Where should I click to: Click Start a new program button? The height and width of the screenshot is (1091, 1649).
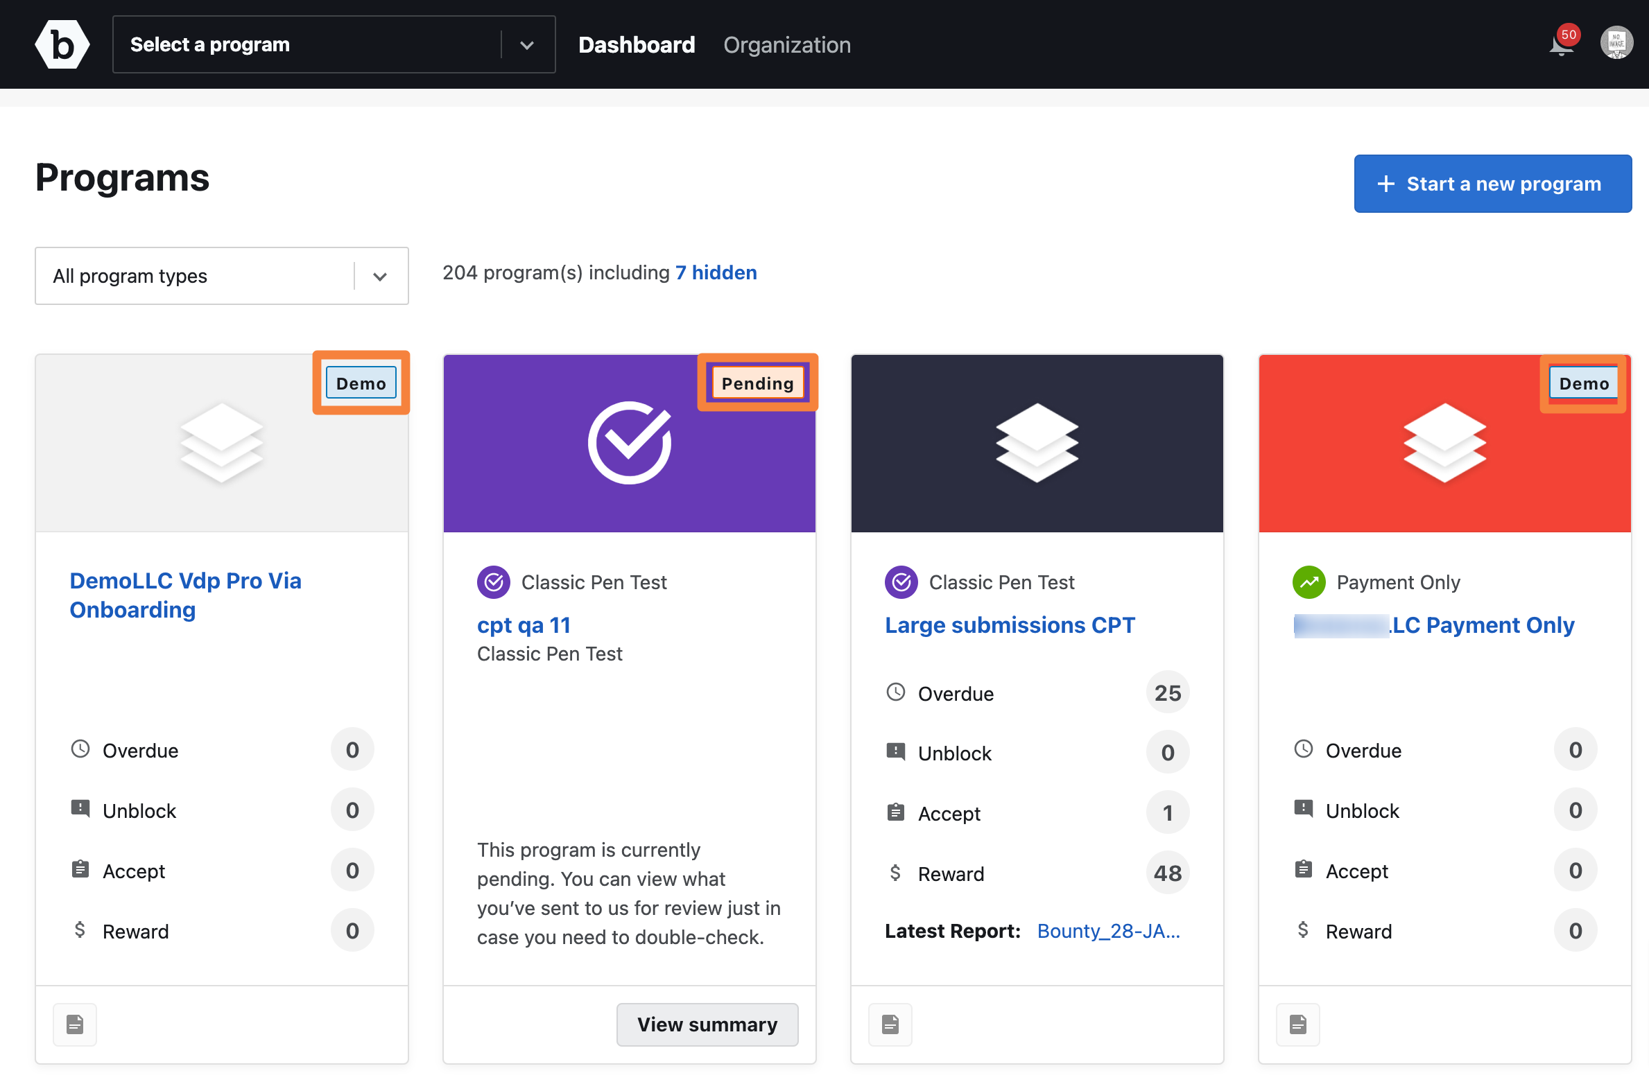[x=1492, y=184]
